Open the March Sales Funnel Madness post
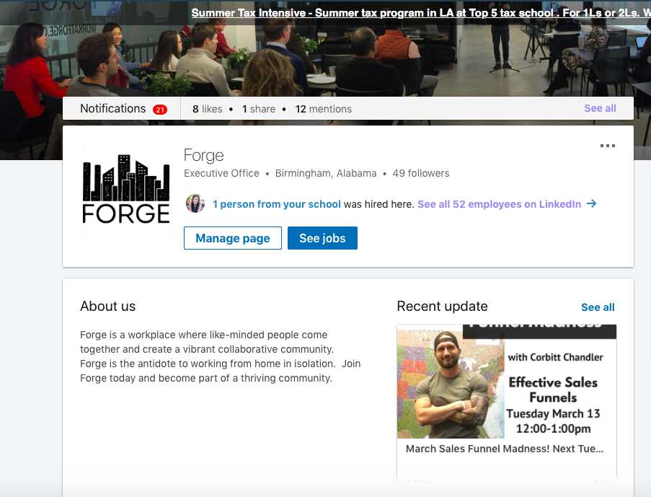The height and width of the screenshot is (497, 651). tap(505, 449)
